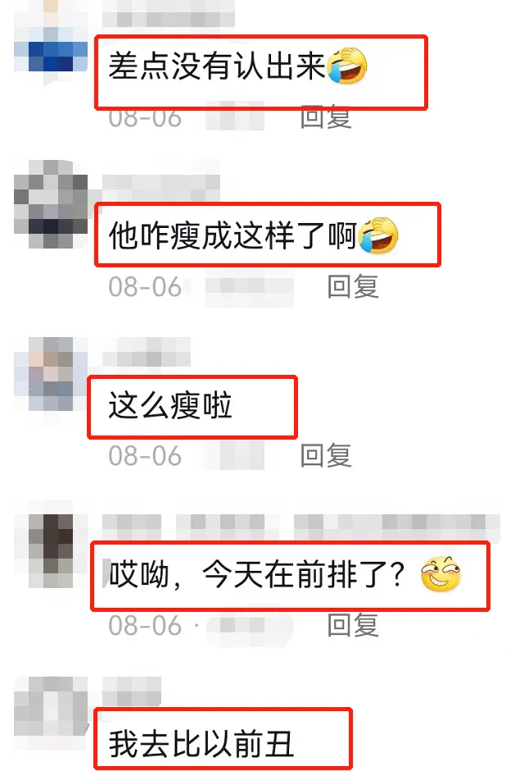Open avatar beside 这么瘦啦 comment

[51, 374]
